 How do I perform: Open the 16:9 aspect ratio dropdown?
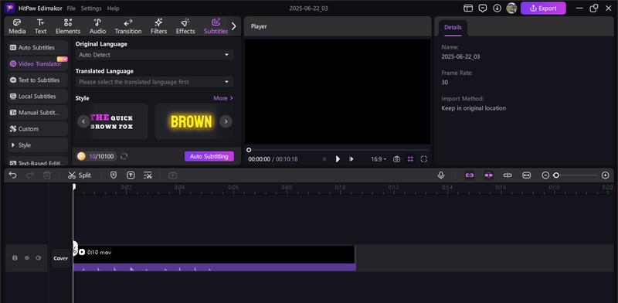379,159
